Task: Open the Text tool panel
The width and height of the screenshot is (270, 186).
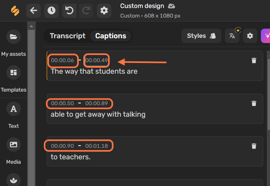Action: (x=14, y=109)
